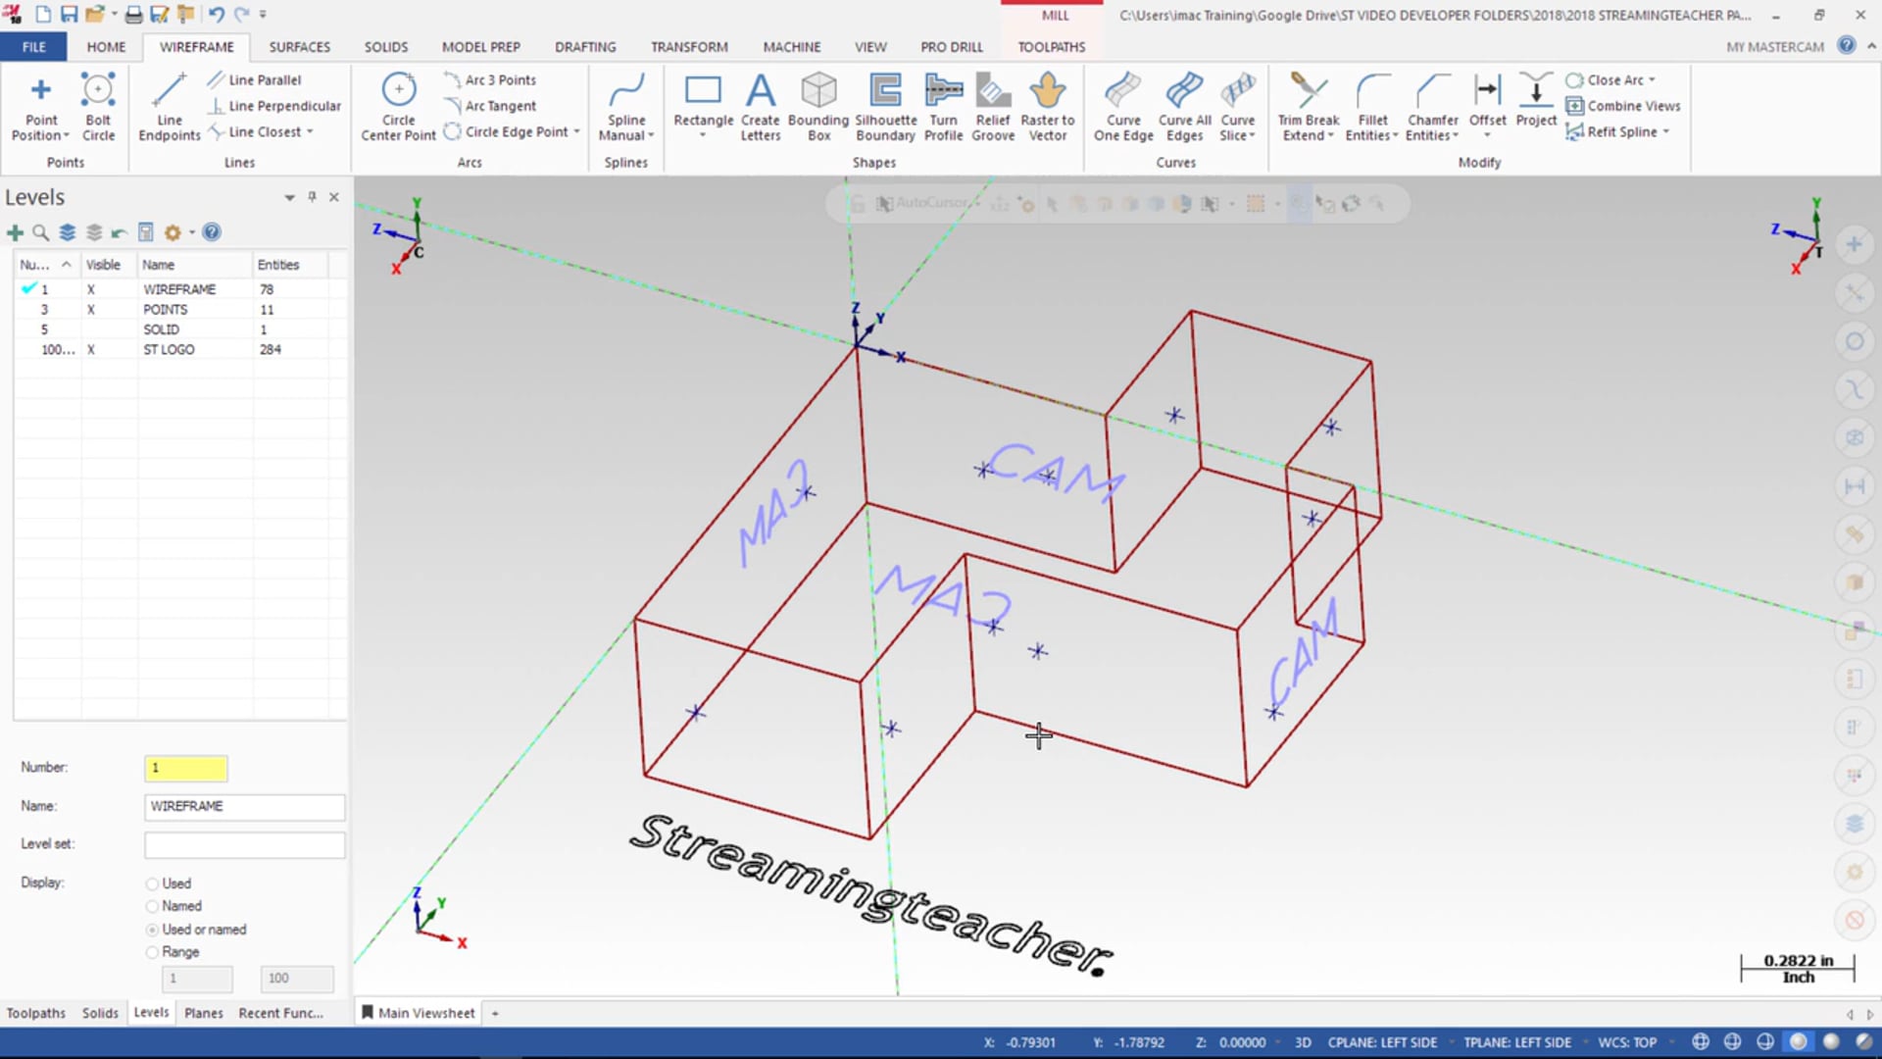The height and width of the screenshot is (1059, 1882).
Task: Click the Help icon in Levels panel
Action: click(210, 231)
